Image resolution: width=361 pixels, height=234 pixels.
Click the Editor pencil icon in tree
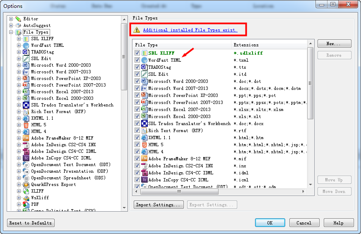pyautogui.click(x=18, y=19)
